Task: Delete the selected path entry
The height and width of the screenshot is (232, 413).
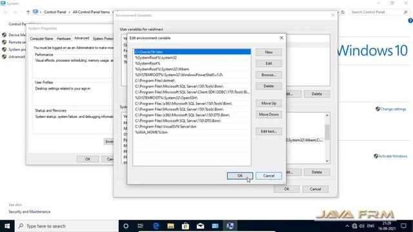Action: pyautogui.click(x=268, y=86)
